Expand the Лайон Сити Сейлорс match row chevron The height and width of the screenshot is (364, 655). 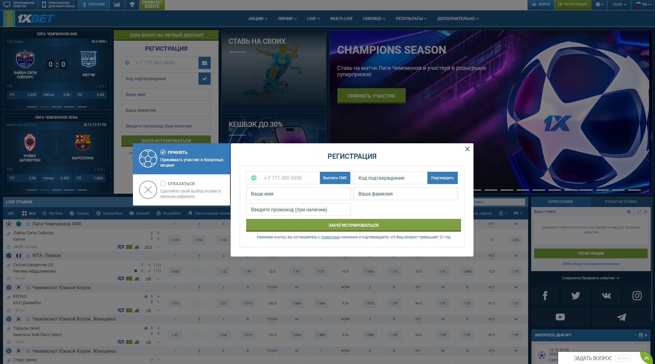click(x=158, y=247)
